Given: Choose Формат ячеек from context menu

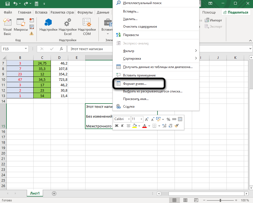Looking at the screenshot, I should (x=134, y=84).
